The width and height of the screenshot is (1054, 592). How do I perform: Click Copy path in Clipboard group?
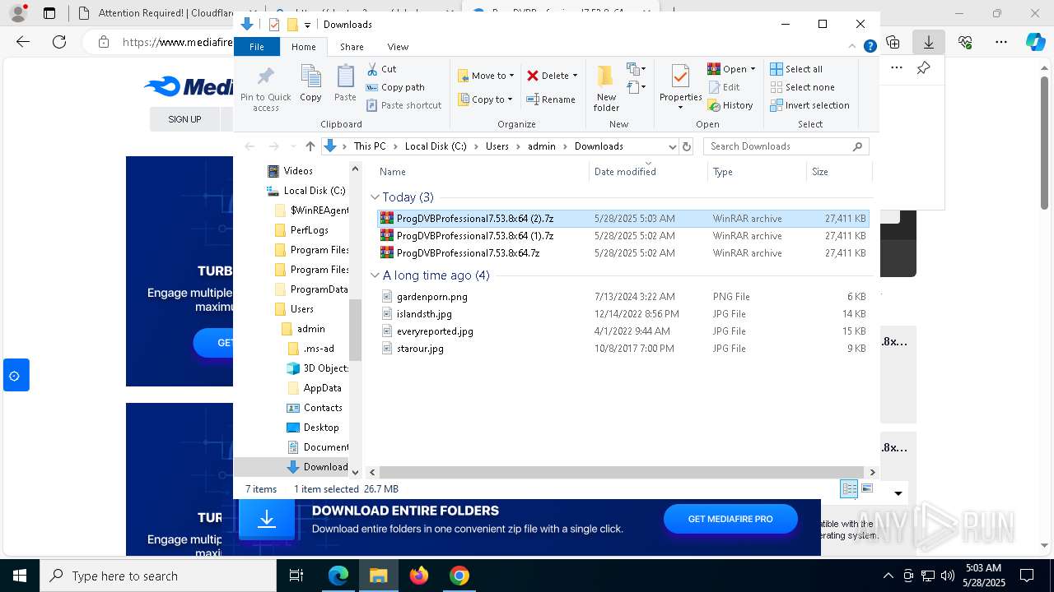click(x=395, y=87)
